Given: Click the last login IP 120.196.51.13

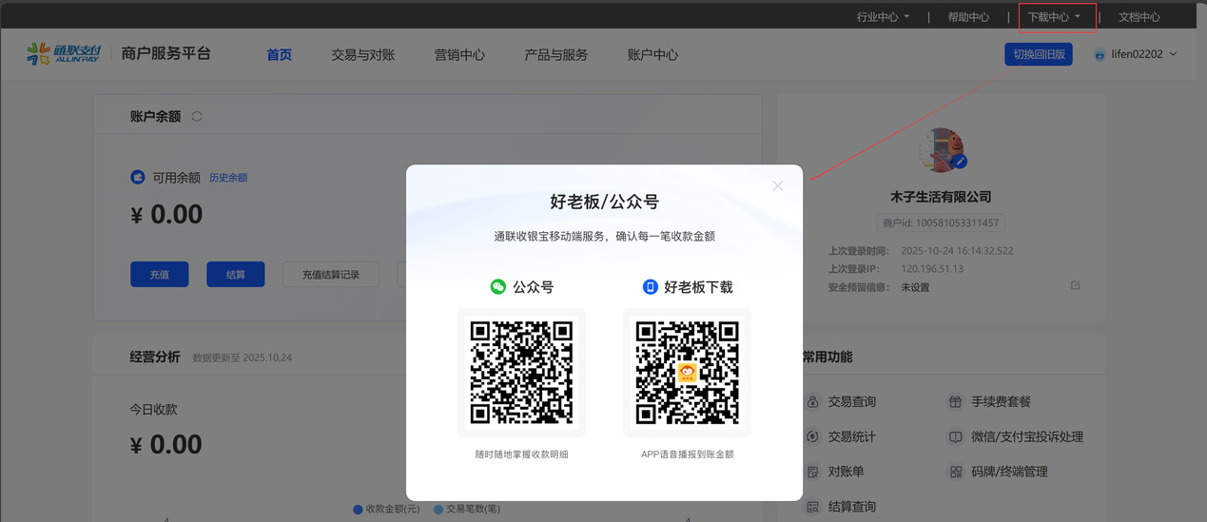Looking at the screenshot, I should coord(931,269).
